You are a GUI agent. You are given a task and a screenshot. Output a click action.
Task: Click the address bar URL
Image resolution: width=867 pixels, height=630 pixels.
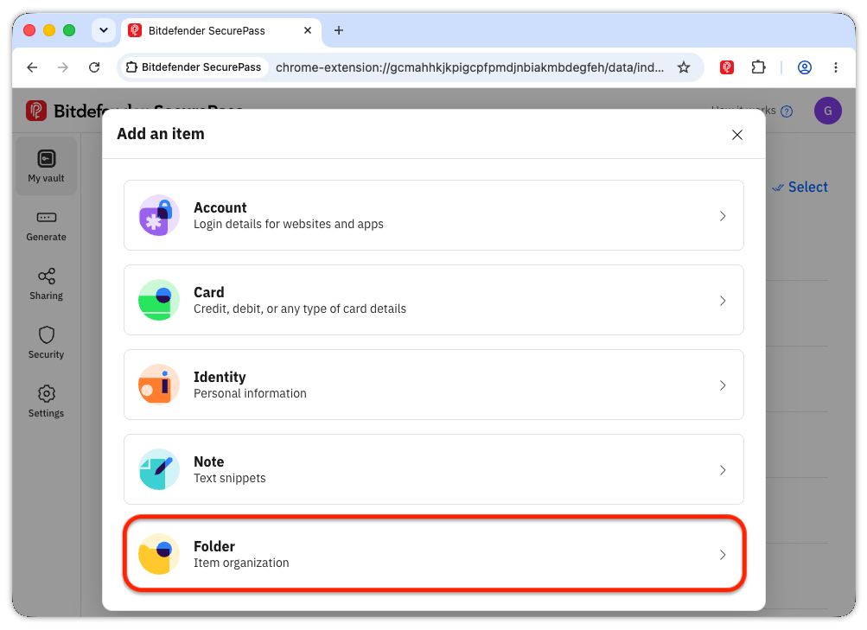(x=469, y=67)
